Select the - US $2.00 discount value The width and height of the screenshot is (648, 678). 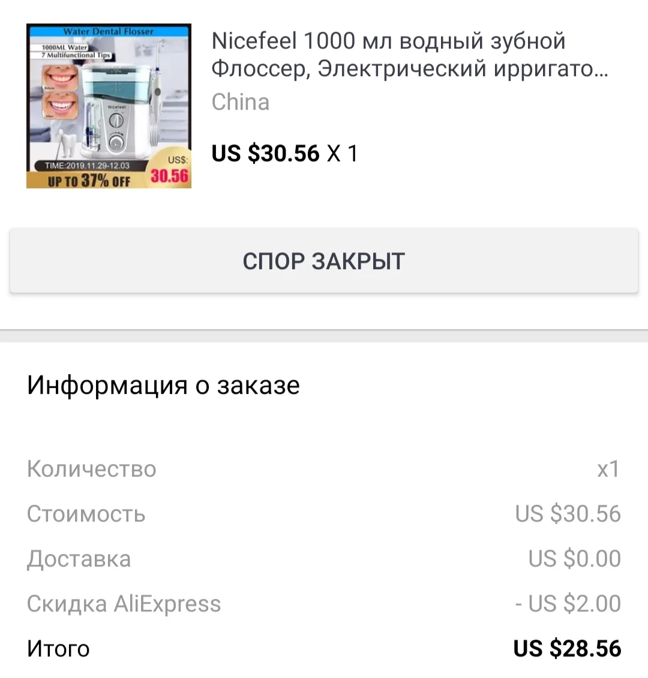click(x=568, y=604)
